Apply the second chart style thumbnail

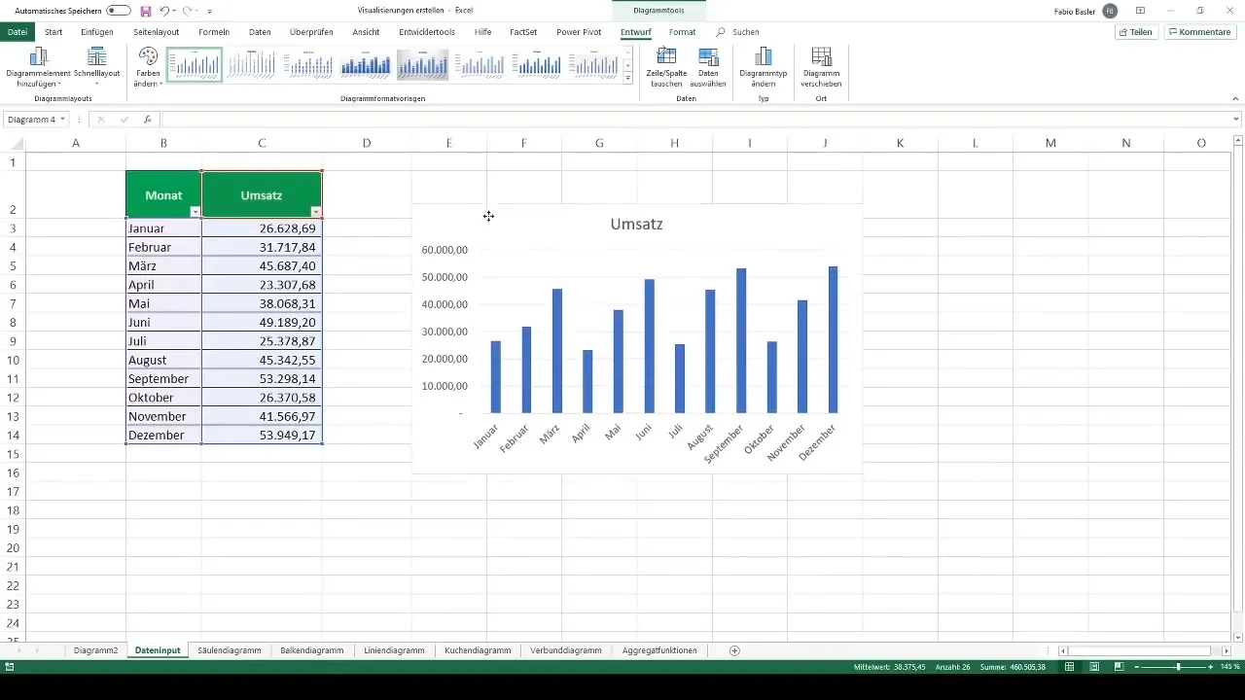[251, 64]
